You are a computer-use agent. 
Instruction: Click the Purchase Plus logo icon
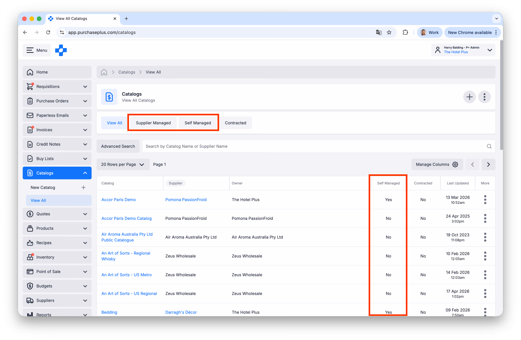61,50
